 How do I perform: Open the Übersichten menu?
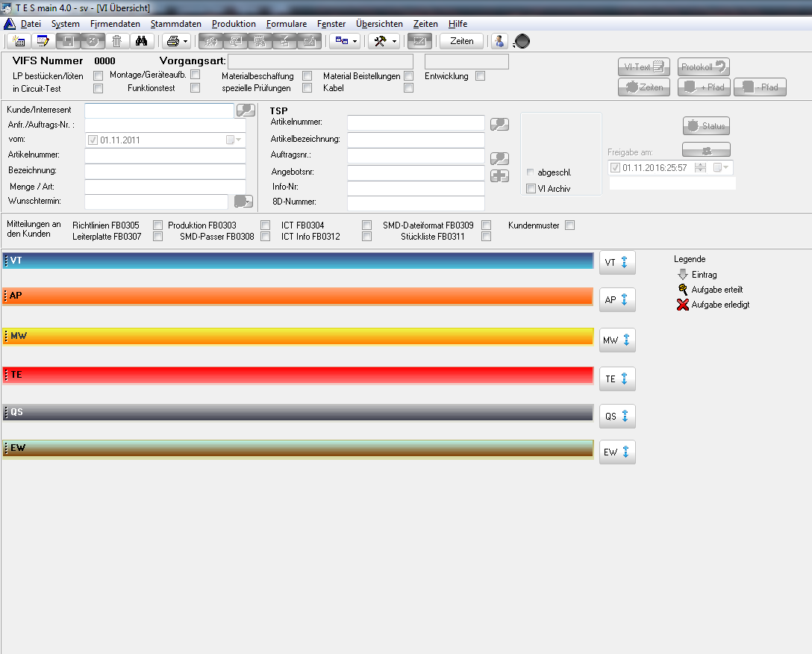(379, 24)
